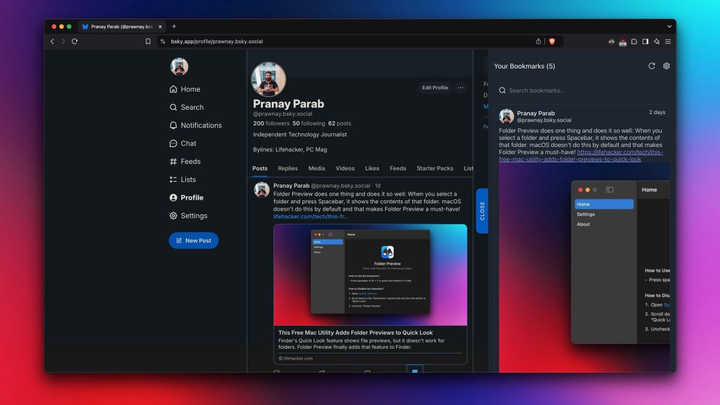Viewport: 720px width, 405px height.
Task: Open Chat in Bluesky sidebar
Action: 183,143
